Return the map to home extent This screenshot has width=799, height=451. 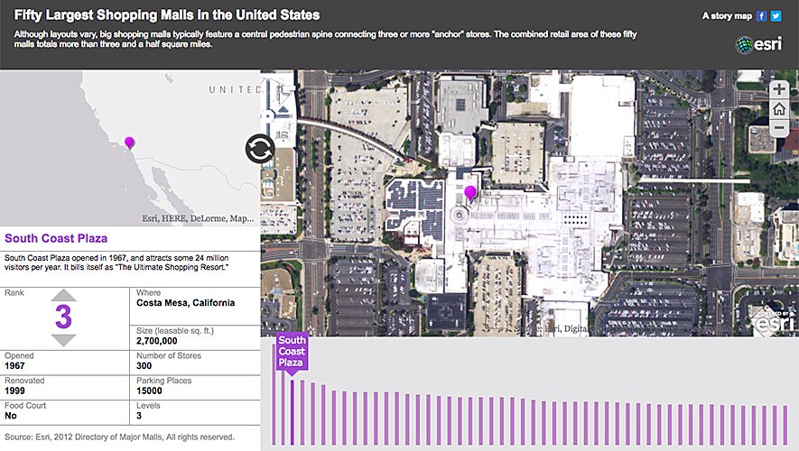point(778,108)
